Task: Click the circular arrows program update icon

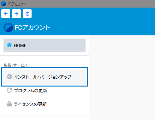Action: (9, 90)
